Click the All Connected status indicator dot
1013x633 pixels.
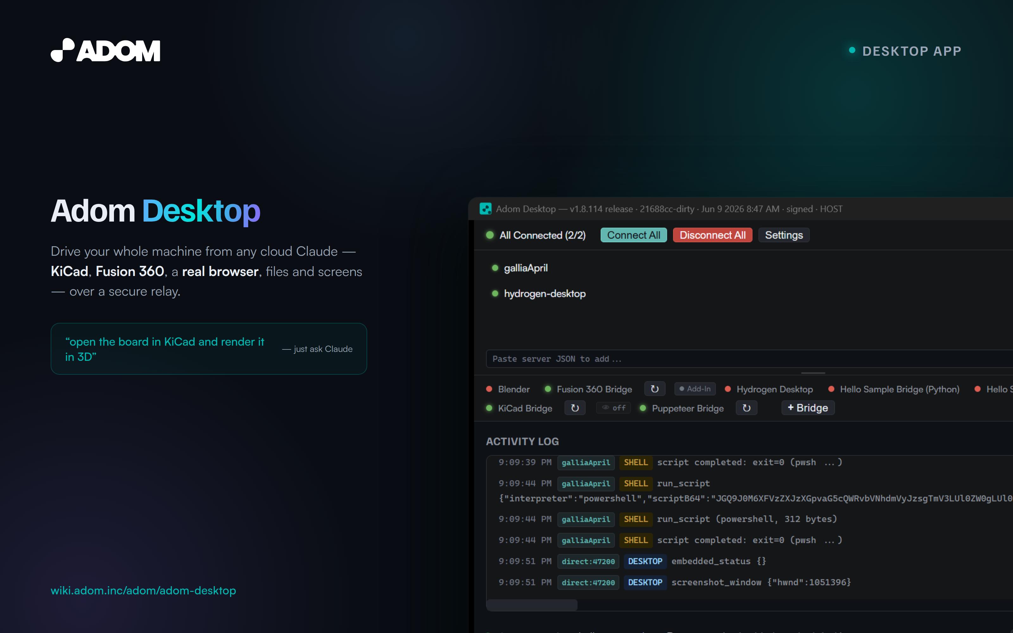490,235
